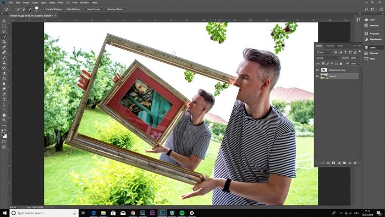The image size is (385, 217).
Task: Enable Auto-Enhance checkbox
Action: (65, 9)
